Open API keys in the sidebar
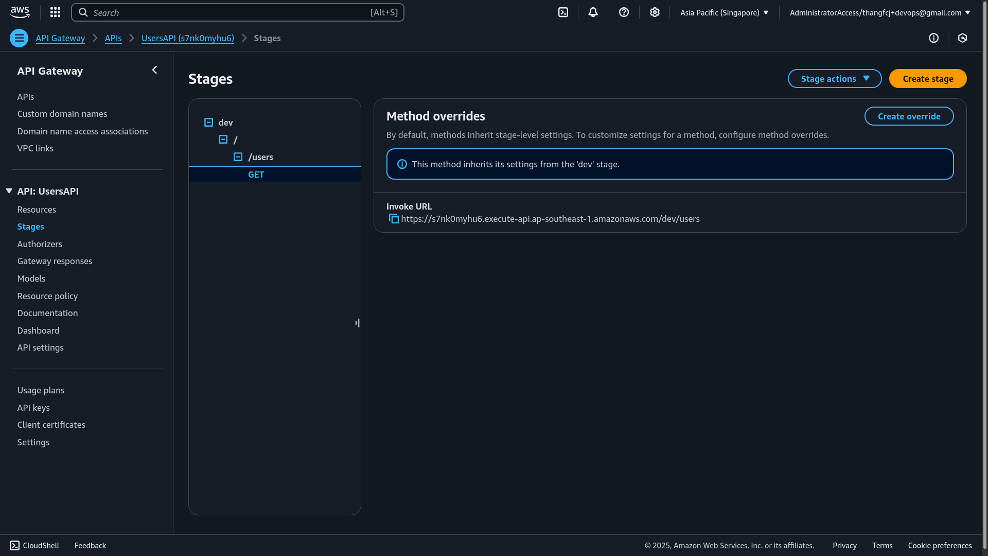988x556 pixels. pos(33,408)
